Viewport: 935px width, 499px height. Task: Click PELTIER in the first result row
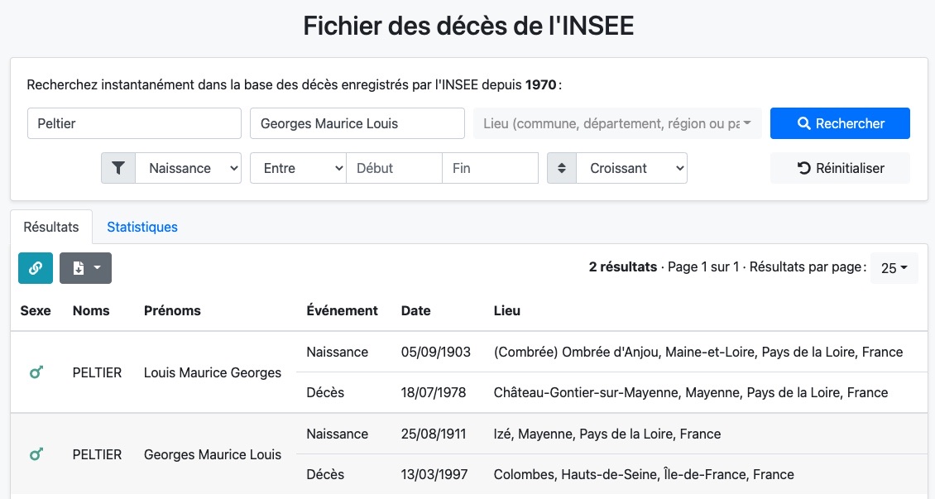97,372
